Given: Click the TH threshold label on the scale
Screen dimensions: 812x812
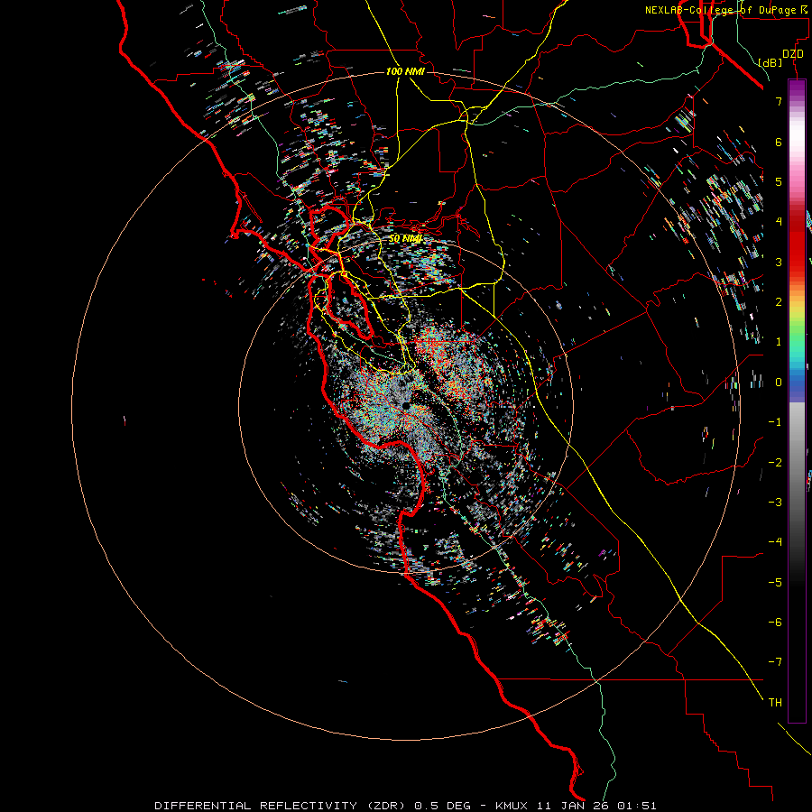Looking at the screenshot, I should 775,703.
